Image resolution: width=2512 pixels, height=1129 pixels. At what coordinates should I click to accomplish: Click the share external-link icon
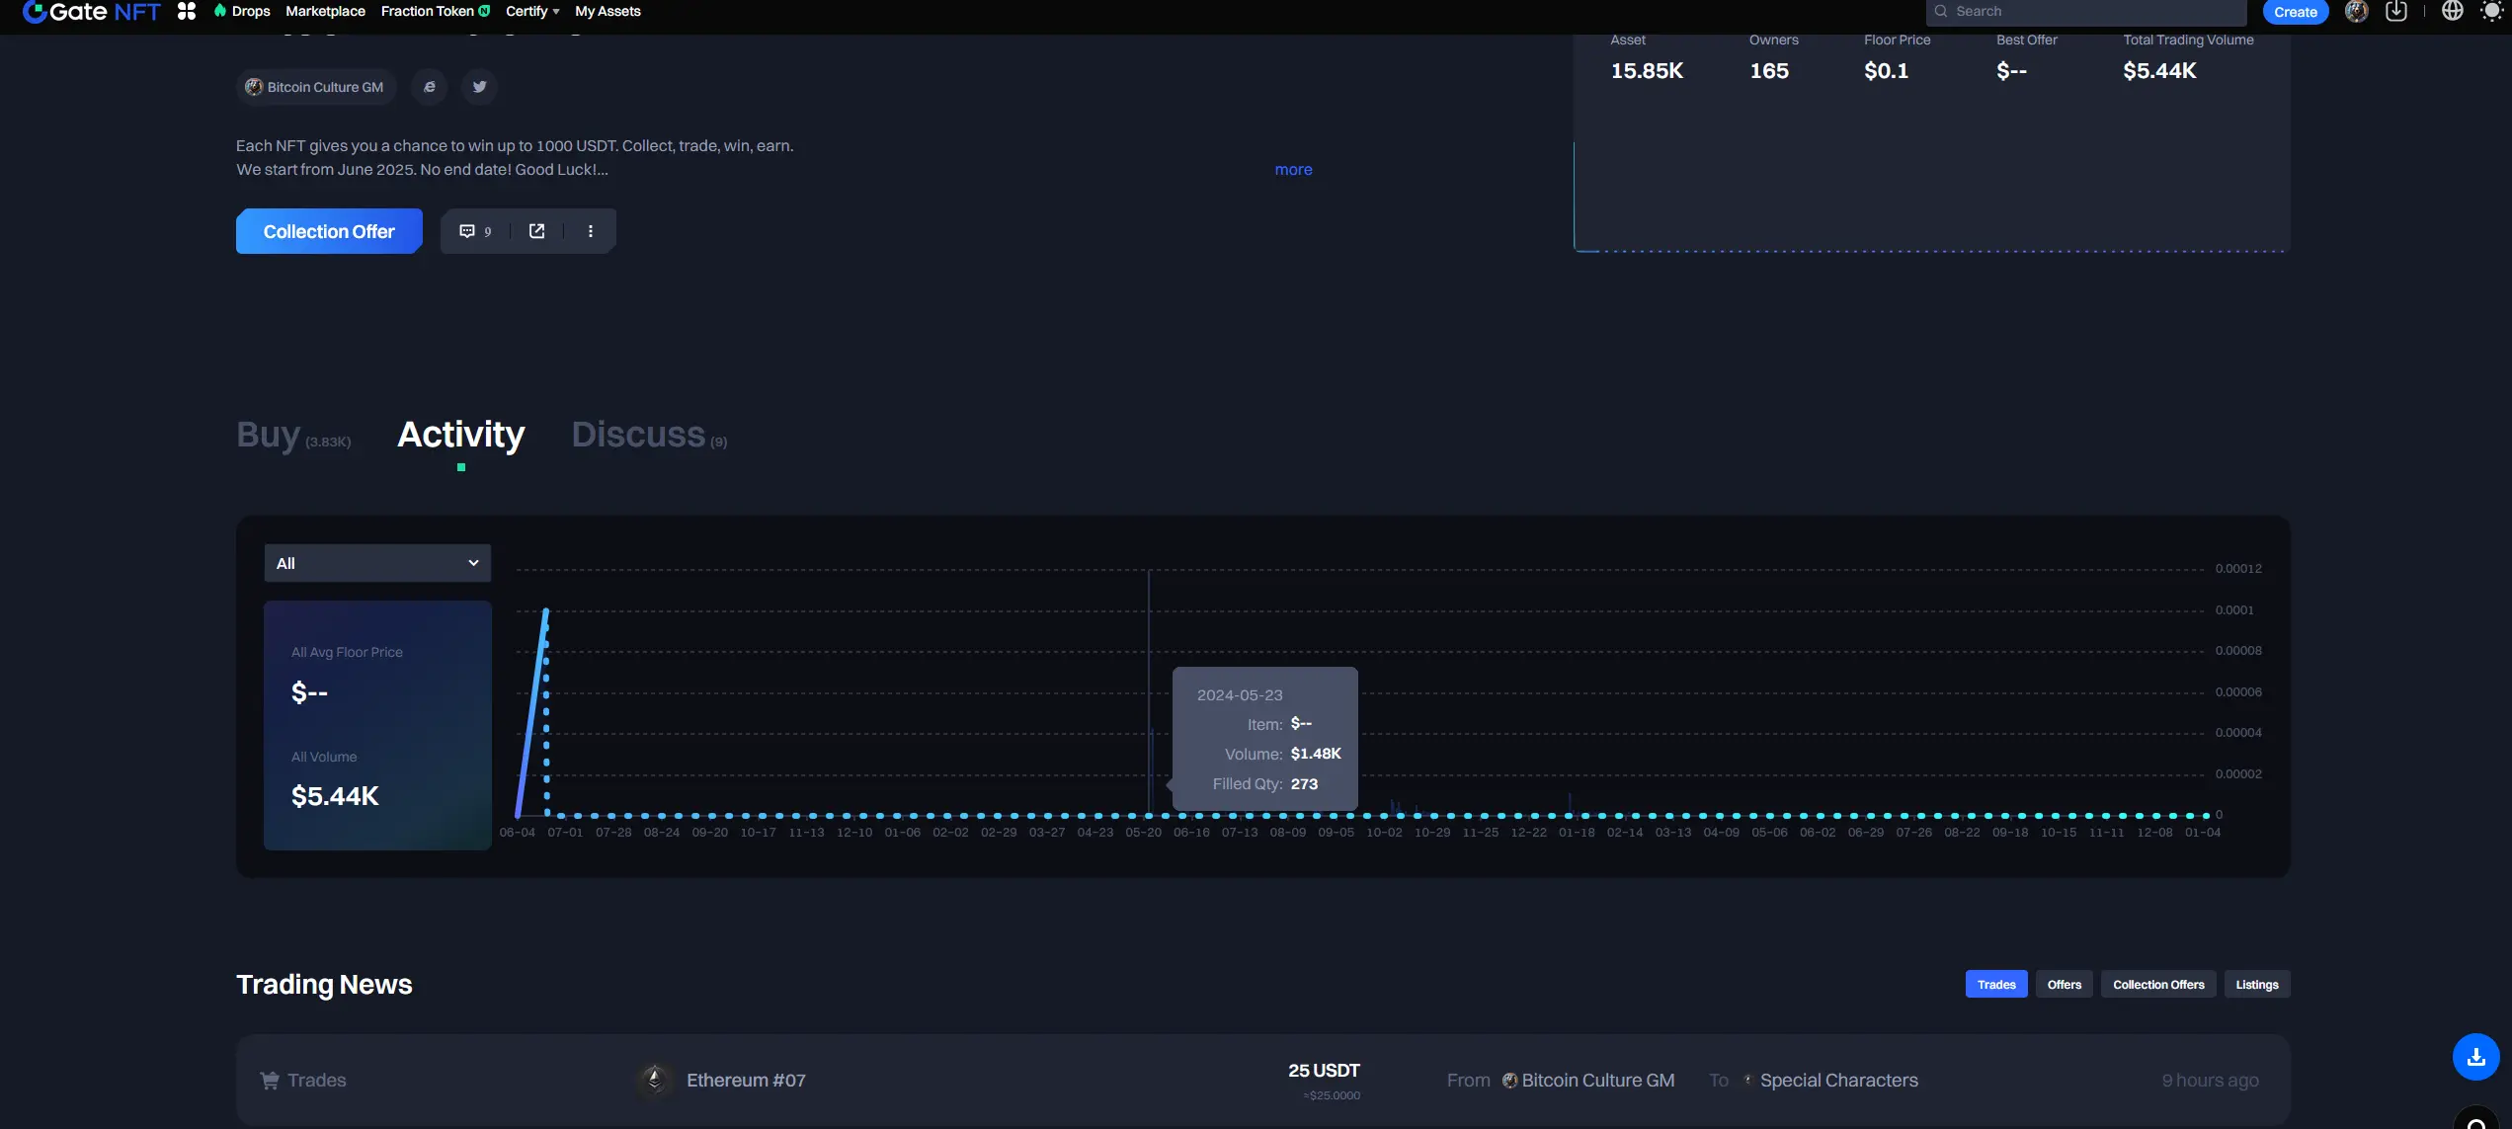536,231
